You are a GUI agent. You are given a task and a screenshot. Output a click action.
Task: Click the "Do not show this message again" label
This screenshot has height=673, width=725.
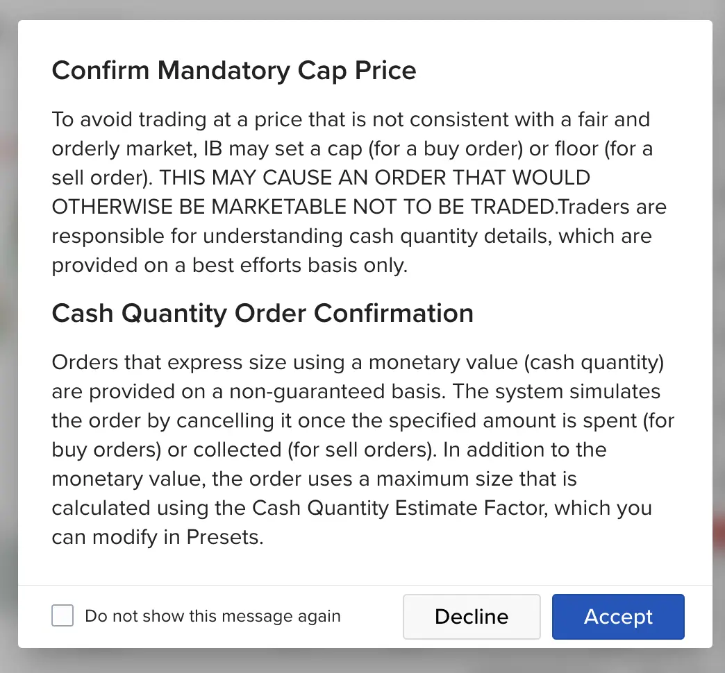pyautogui.click(x=212, y=616)
